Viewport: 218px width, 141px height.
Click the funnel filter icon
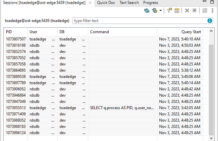pos(169,10)
